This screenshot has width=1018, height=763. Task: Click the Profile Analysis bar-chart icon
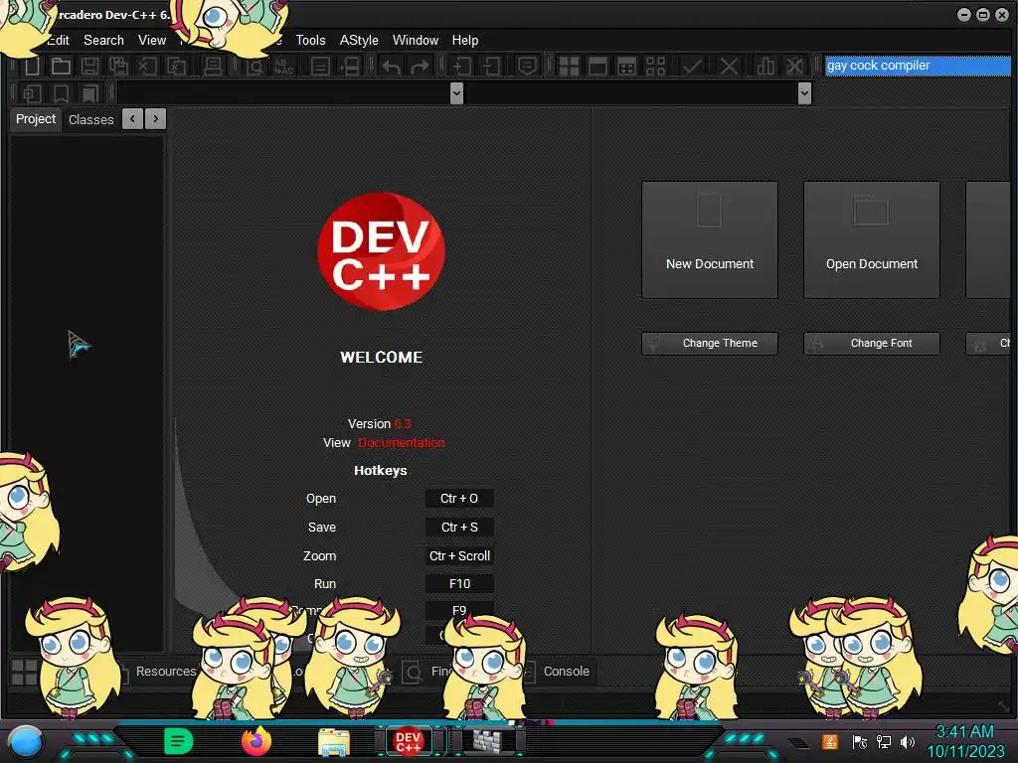click(x=765, y=66)
